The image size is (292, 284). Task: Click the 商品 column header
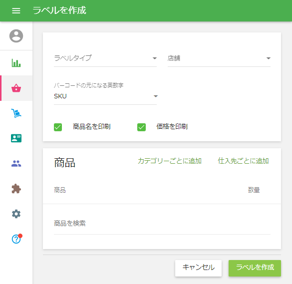60,190
